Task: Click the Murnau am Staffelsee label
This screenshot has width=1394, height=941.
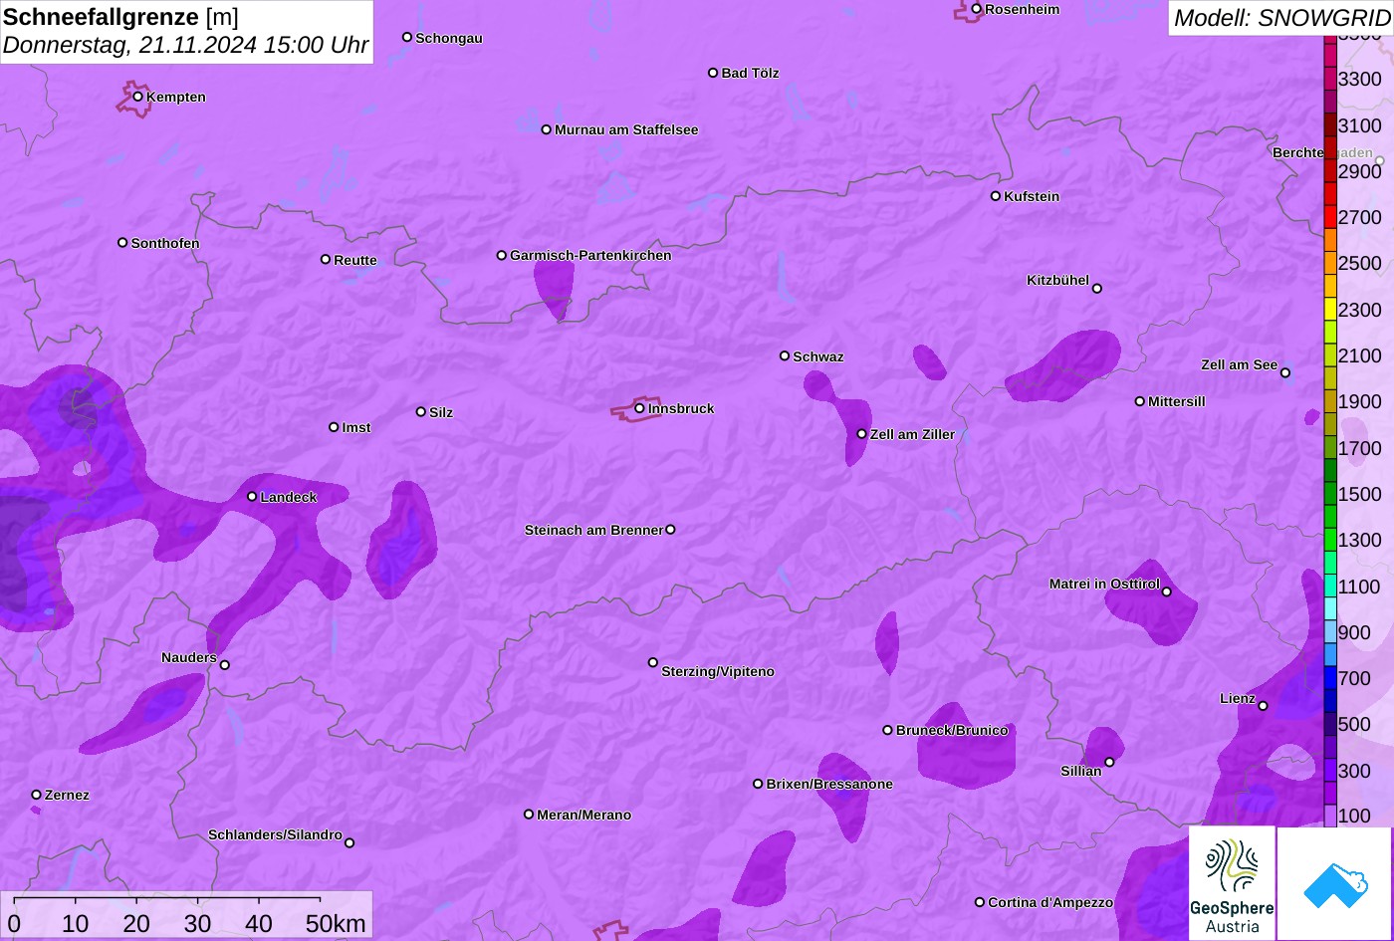Action: [x=626, y=129]
